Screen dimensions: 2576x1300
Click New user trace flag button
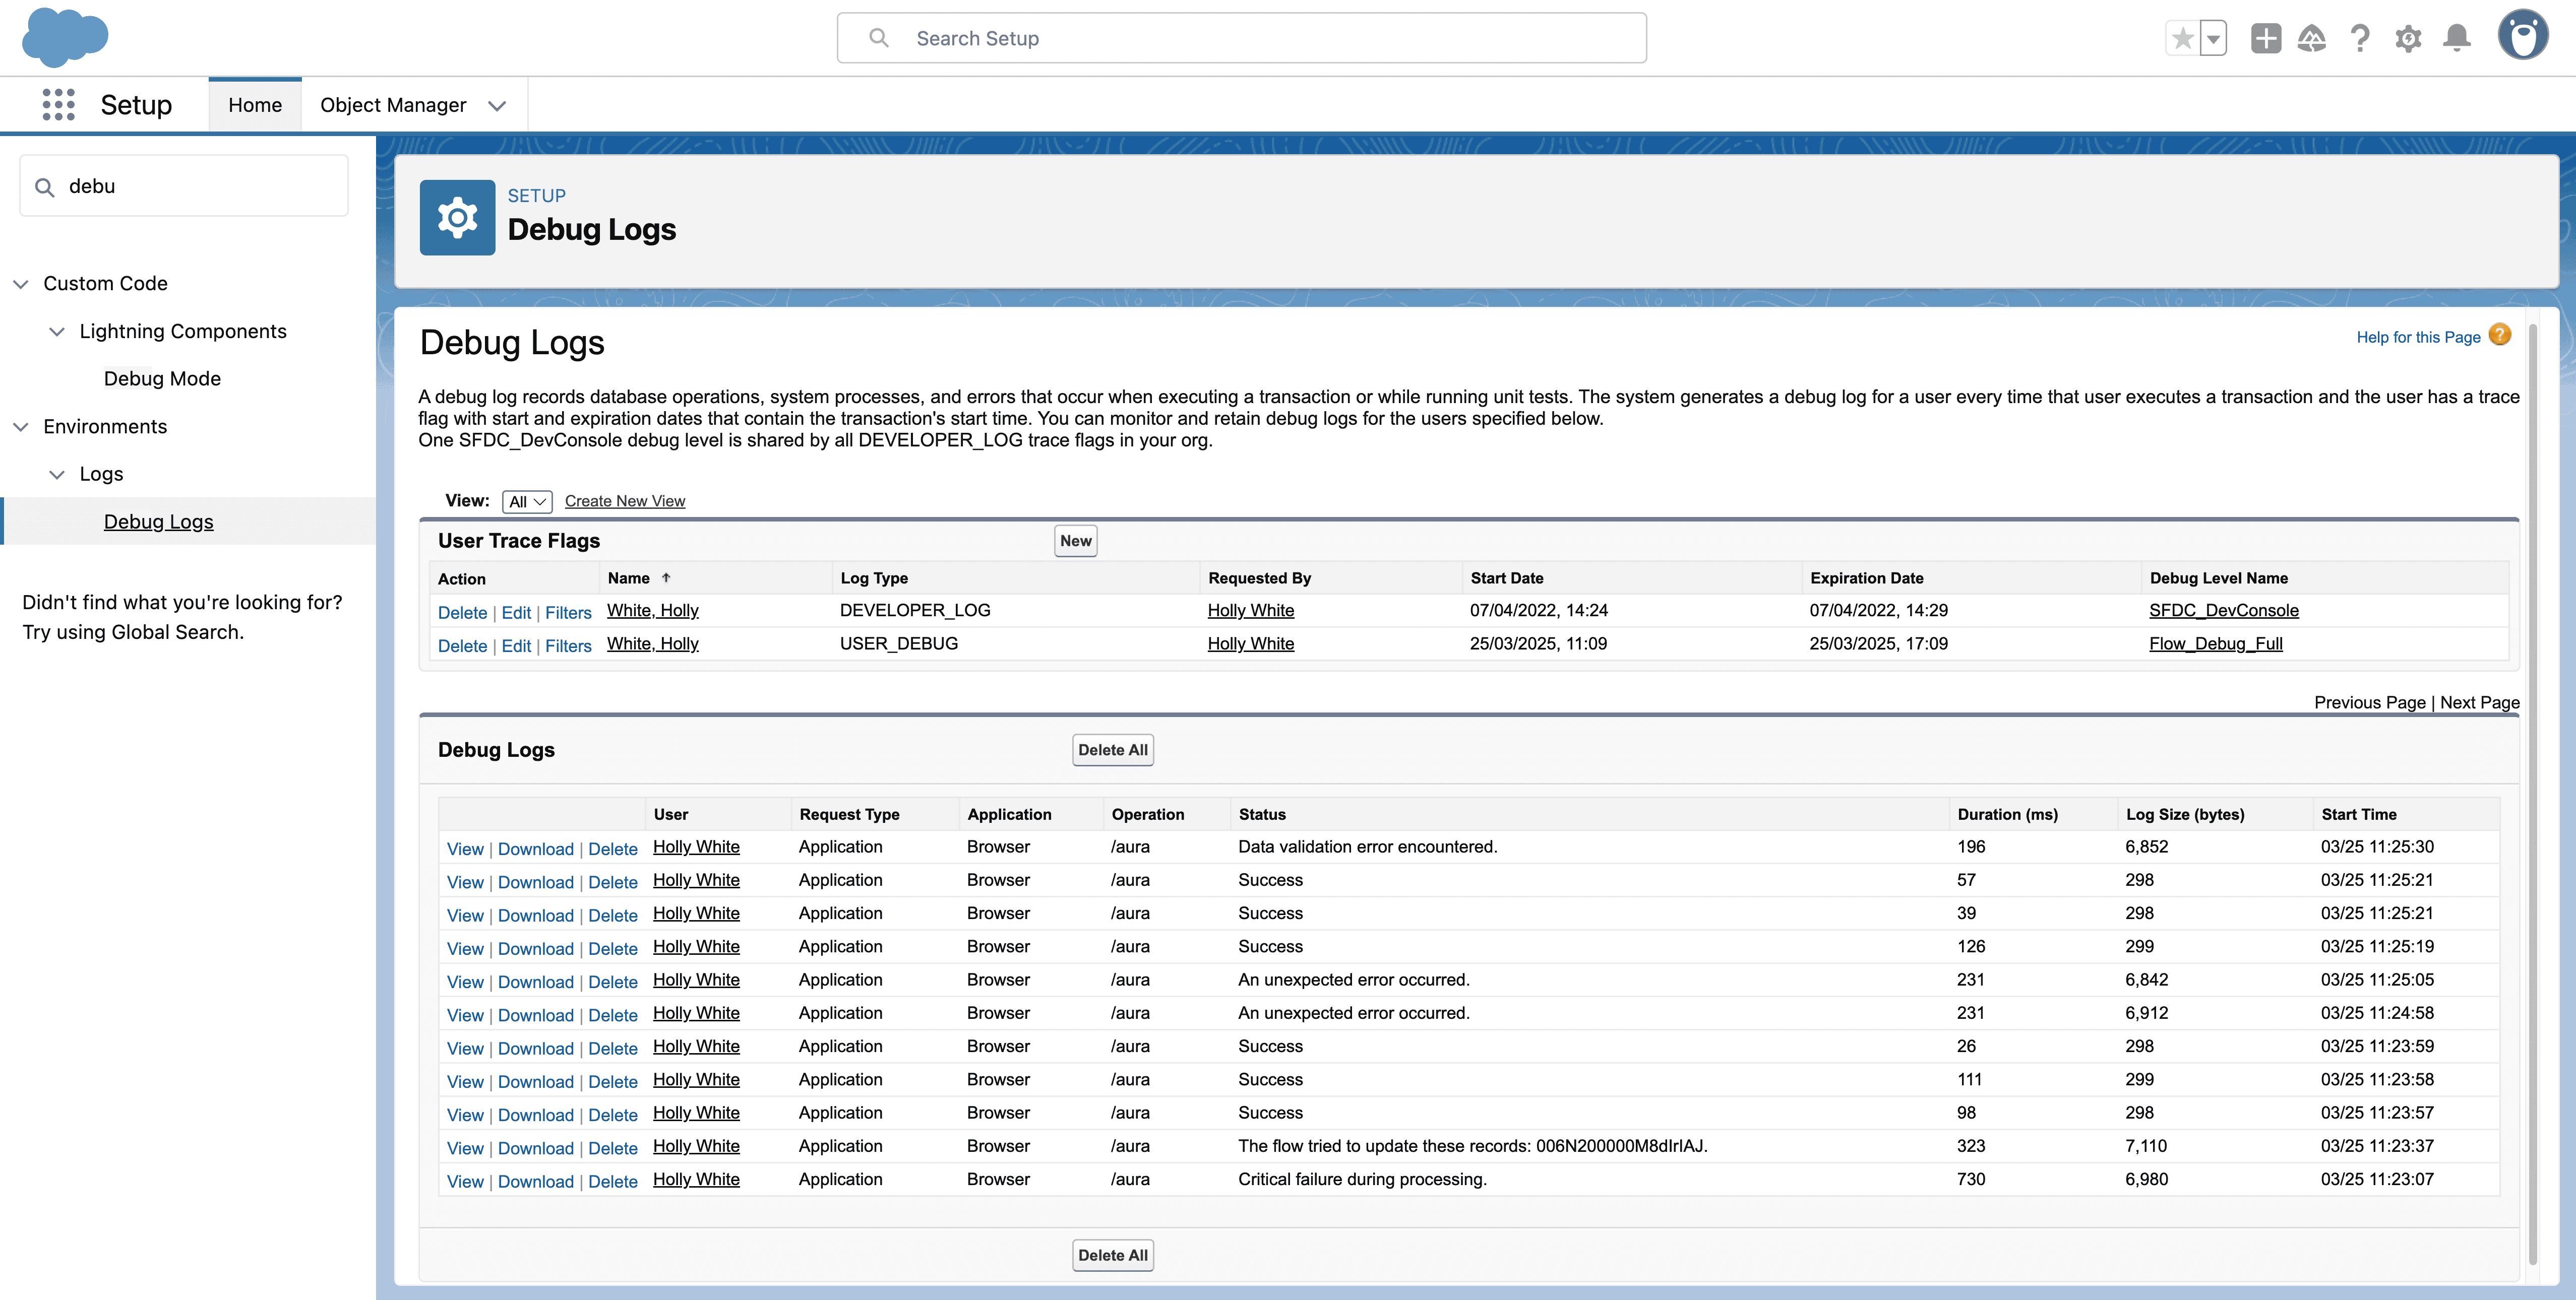coord(1075,541)
